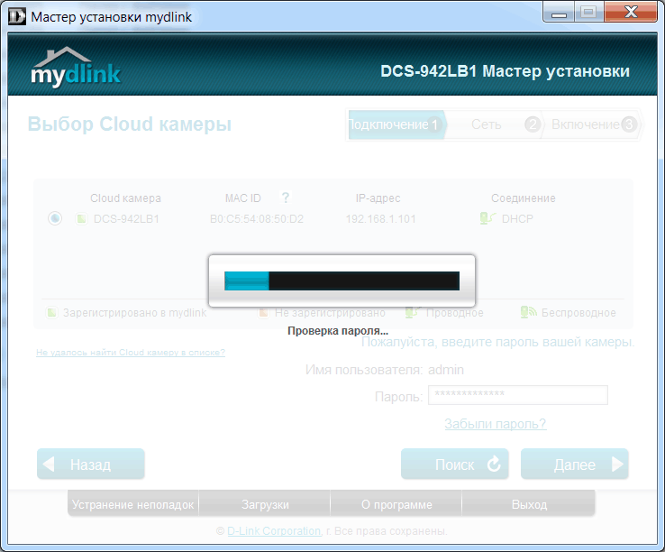Click the 'Включение 3' wizard step
The image size is (665, 552).
click(x=593, y=124)
